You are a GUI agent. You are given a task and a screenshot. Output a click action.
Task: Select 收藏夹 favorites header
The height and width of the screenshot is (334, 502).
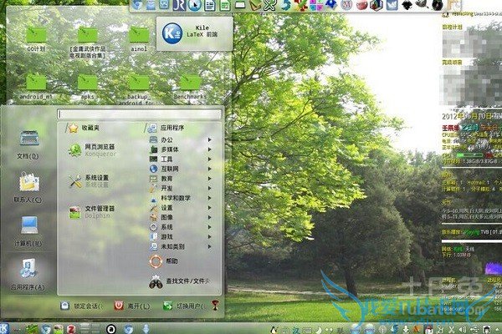pyautogui.click(x=84, y=128)
